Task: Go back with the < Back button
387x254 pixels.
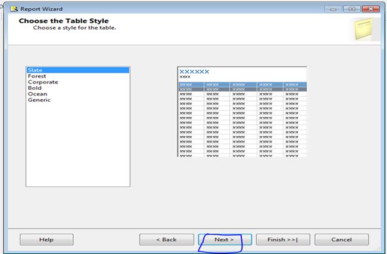Action: pos(167,240)
